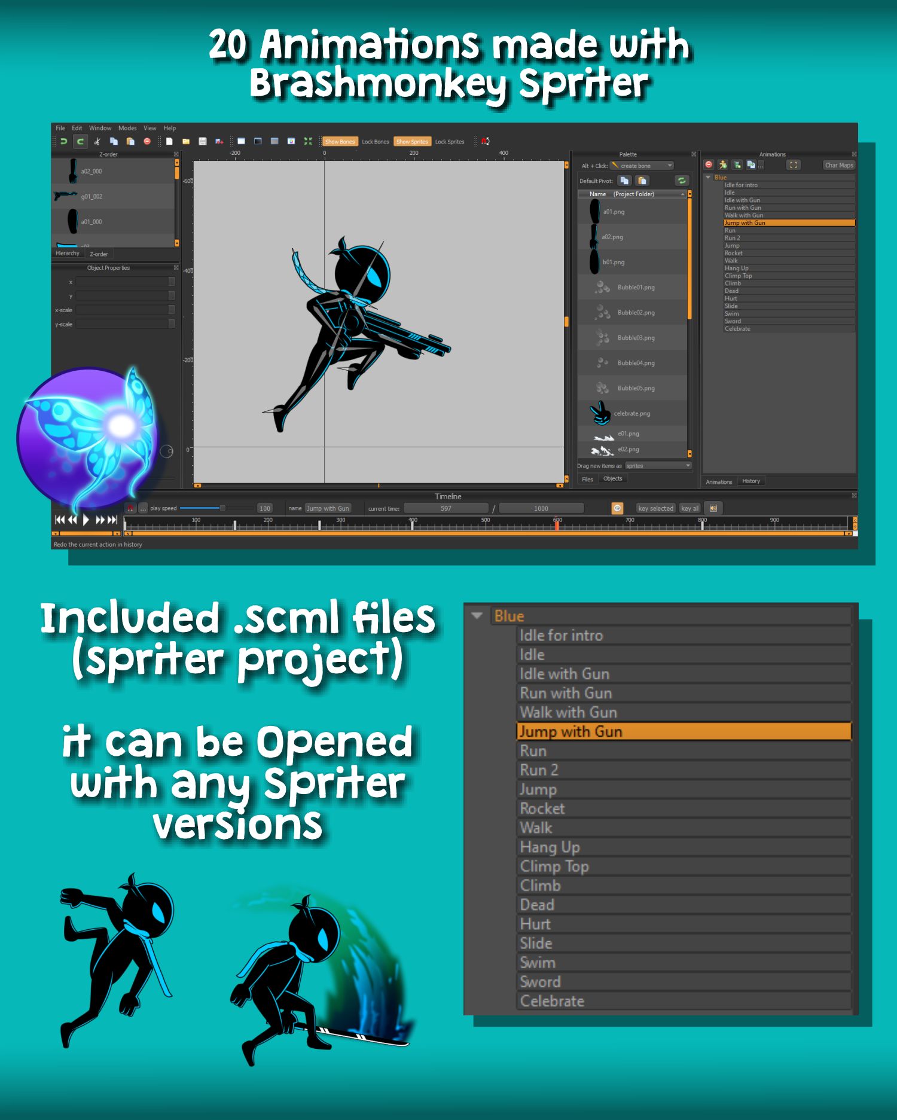Screen dimensions: 897x1120
Task: Click the red delete animation icon
Action: [x=709, y=165]
